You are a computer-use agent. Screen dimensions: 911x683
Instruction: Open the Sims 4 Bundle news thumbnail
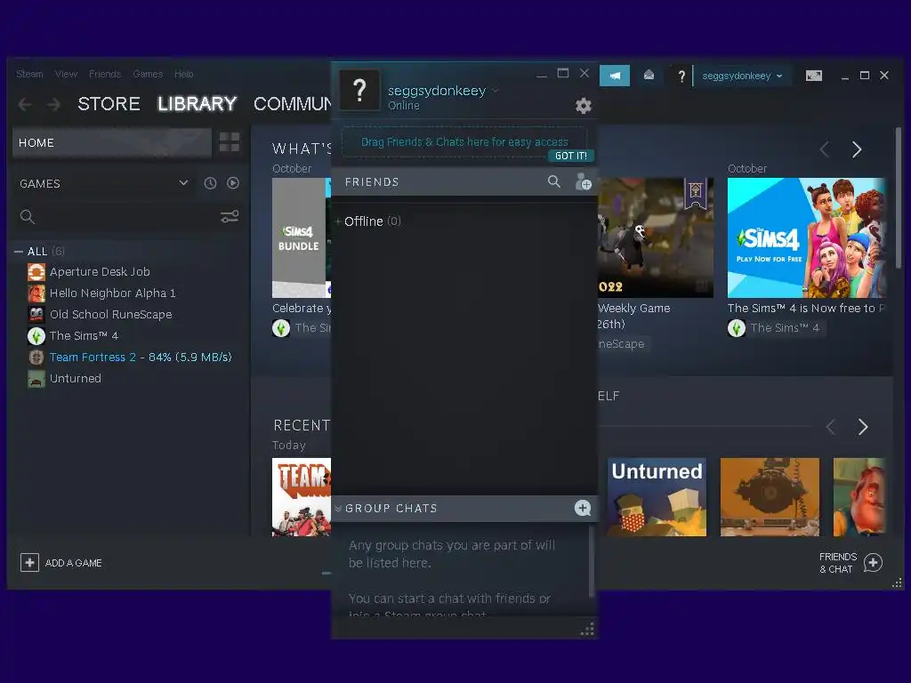point(302,237)
